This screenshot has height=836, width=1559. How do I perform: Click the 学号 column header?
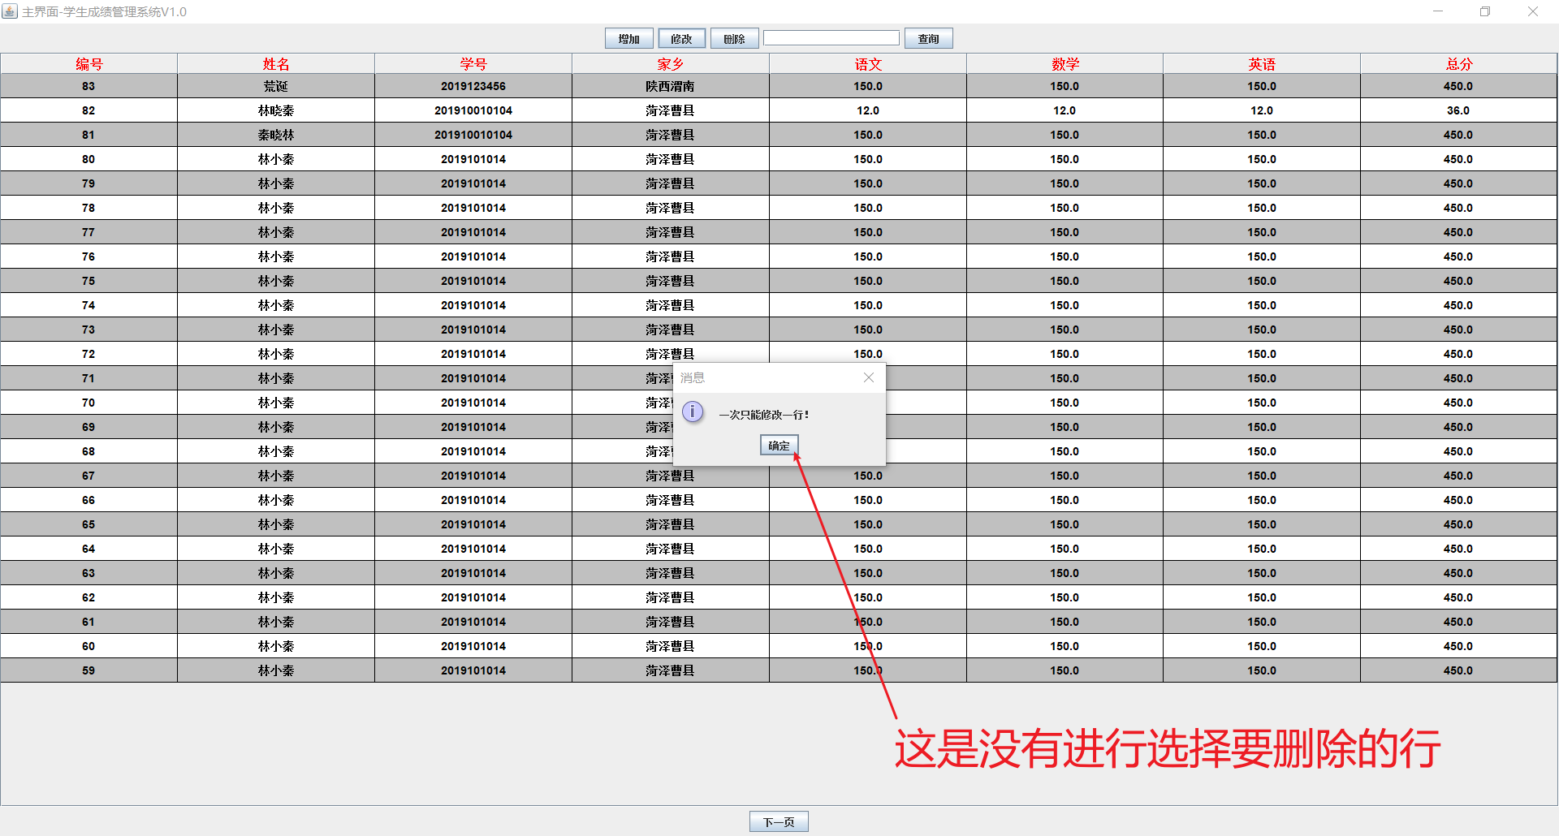click(x=473, y=64)
